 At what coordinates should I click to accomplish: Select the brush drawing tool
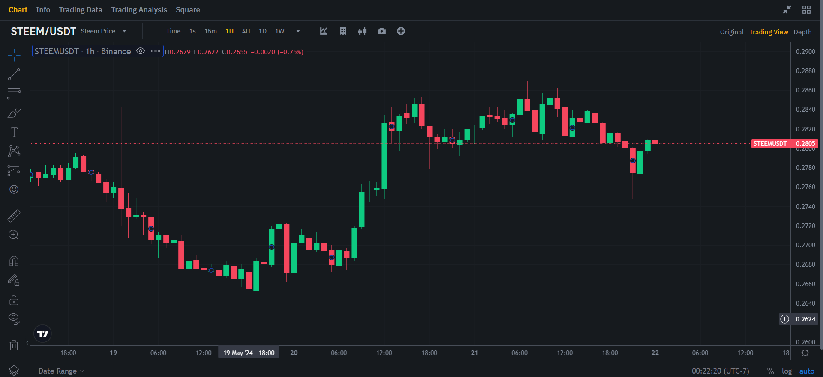14,113
